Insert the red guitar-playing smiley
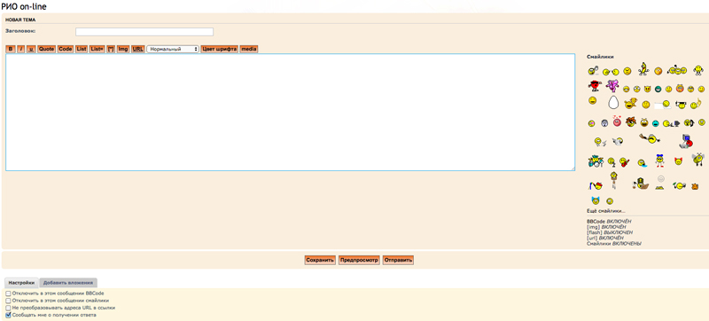The image size is (709, 321). click(625, 162)
